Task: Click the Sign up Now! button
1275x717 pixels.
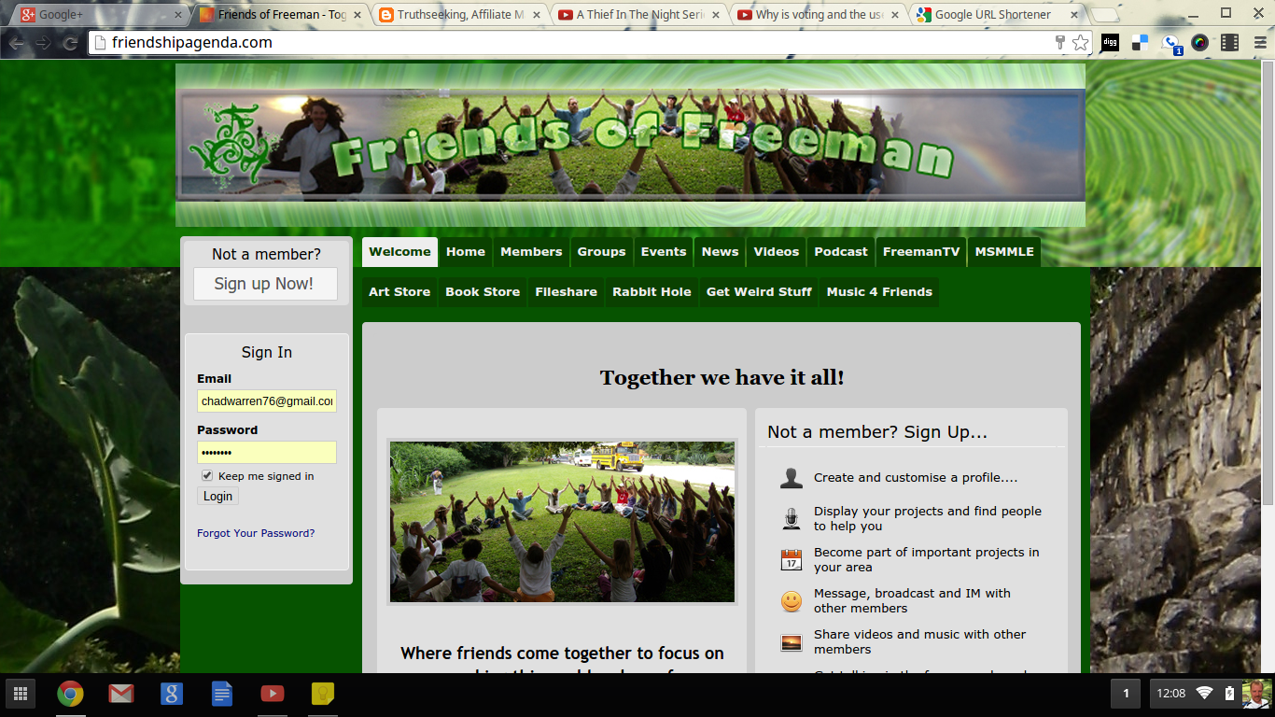Action: [264, 284]
